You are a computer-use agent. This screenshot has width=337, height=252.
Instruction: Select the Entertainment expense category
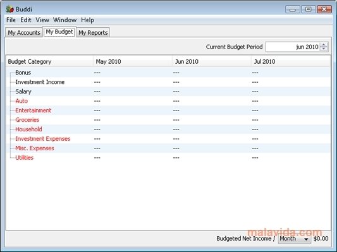pyautogui.click(x=34, y=111)
